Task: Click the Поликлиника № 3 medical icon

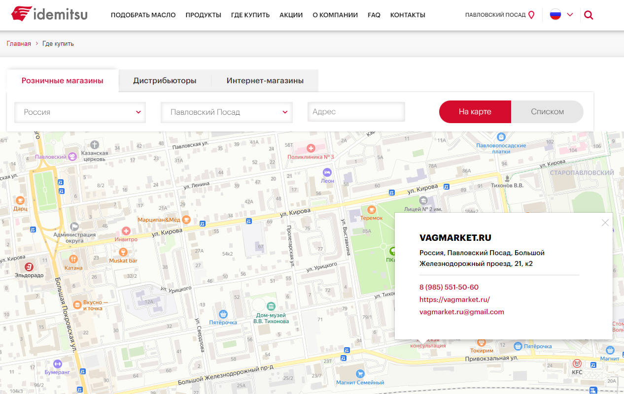Action: [x=311, y=148]
